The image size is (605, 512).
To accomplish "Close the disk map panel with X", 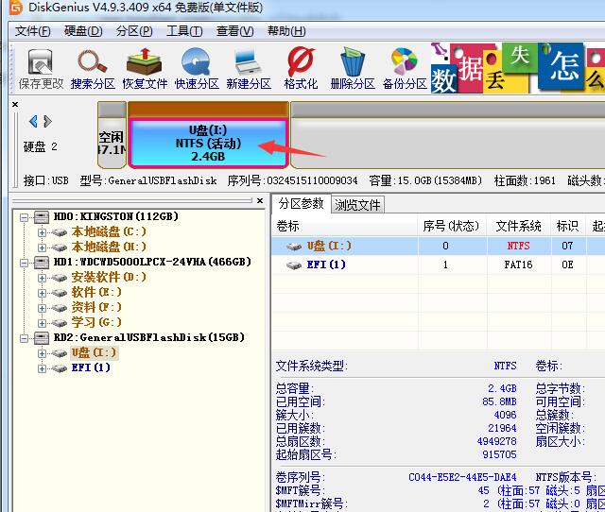I will coord(15,105).
